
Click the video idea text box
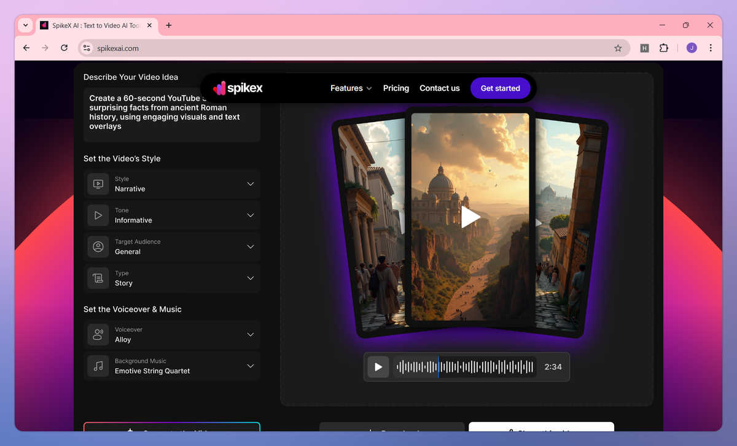(x=172, y=115)
